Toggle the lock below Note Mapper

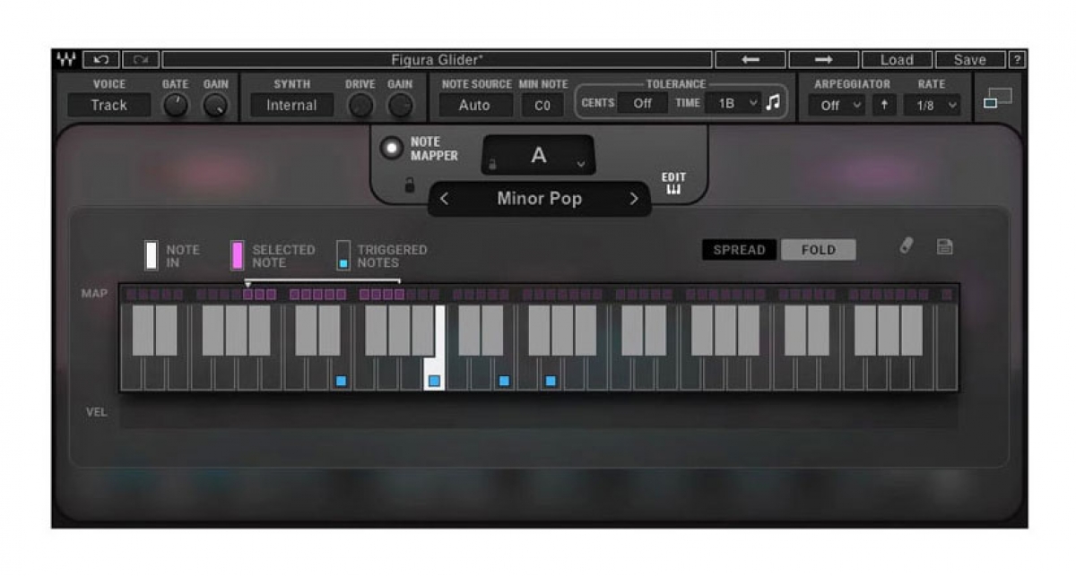[x=409, y=185]
